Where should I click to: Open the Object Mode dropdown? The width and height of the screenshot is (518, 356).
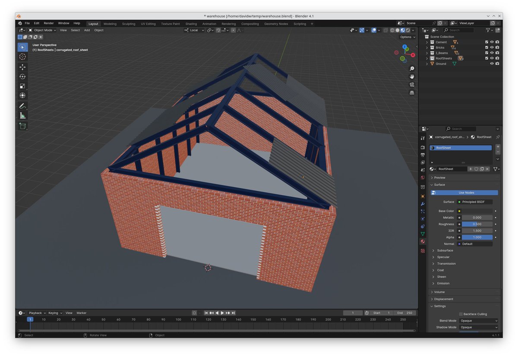pyautogui.click(x=42, y=30)
